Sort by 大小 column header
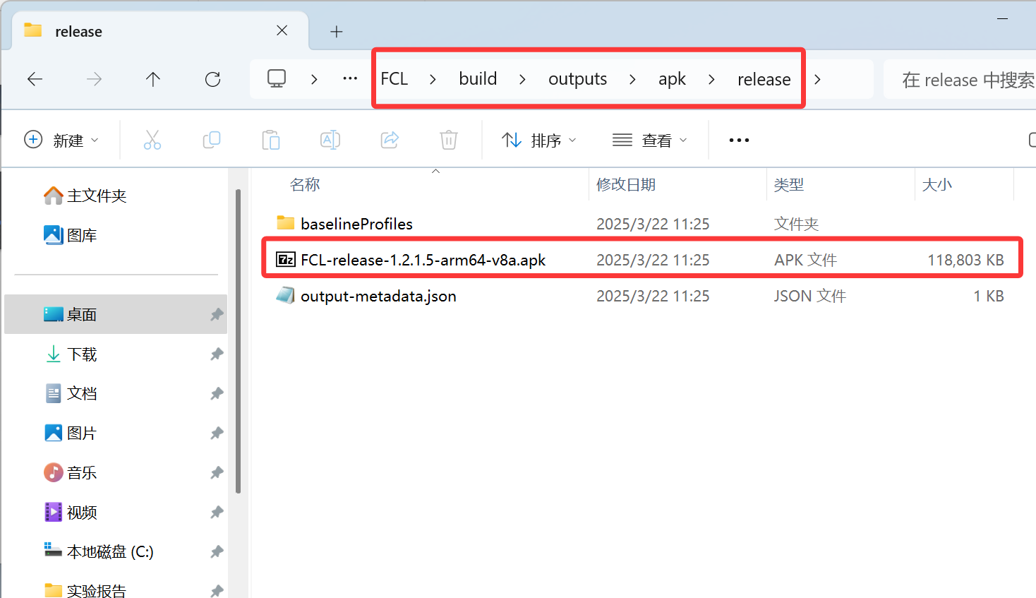Viewport: 1036px width, 598px height. (x=937, y=185)
